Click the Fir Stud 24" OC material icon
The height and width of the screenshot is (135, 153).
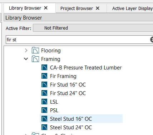(44, 93)
